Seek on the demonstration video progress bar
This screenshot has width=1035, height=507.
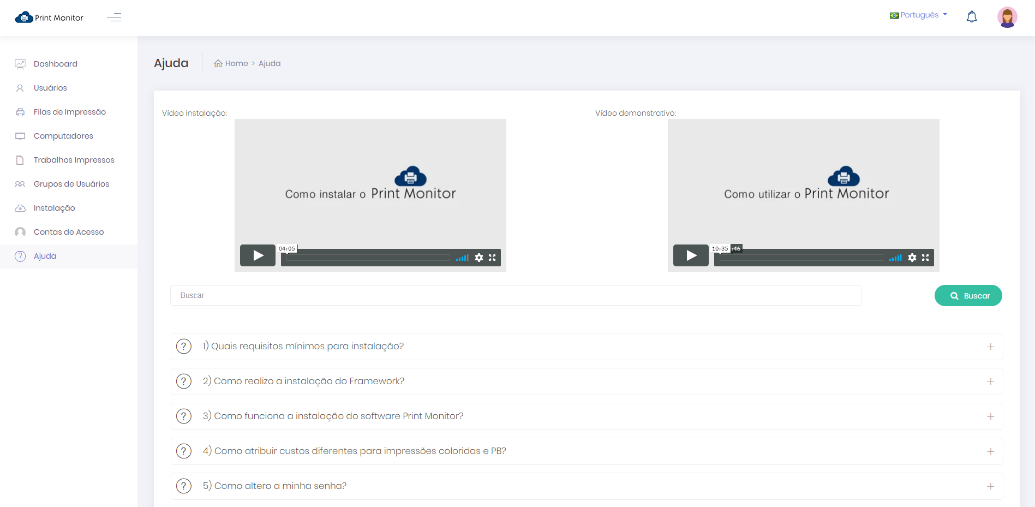click(801, 258)
